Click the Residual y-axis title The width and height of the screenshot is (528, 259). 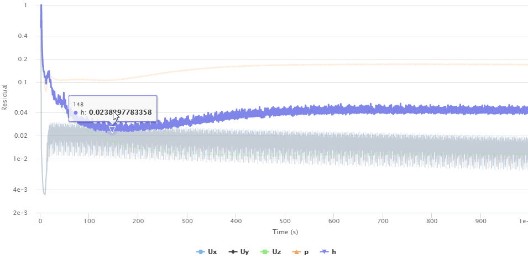[4, 97]
